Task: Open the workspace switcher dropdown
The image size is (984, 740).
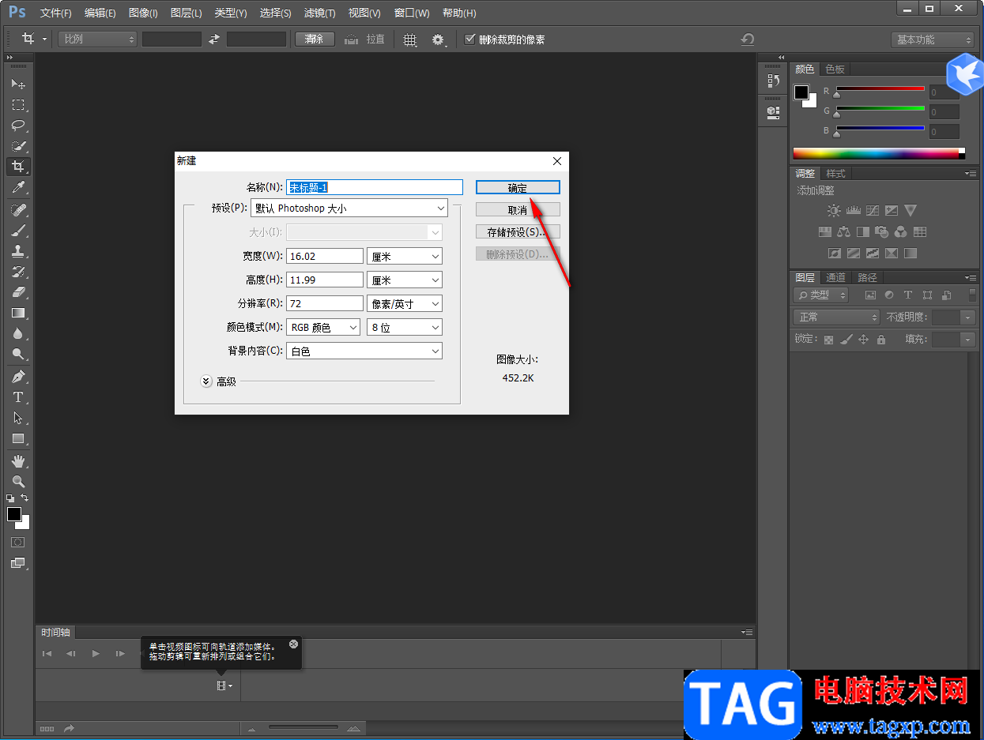Action: pyautogui.click(x=933, y=39)
